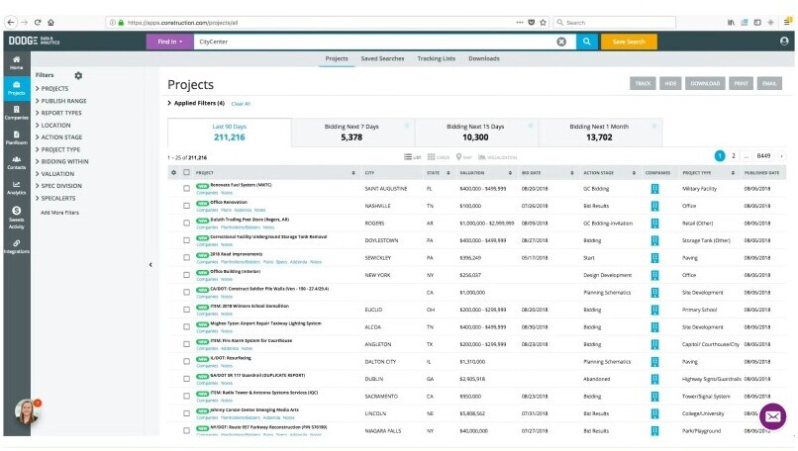Switch to Map view
Screen dimensions: 798x451
pos(463,157)
